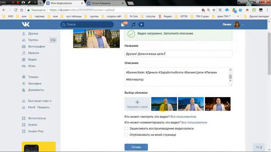The image size is (271, 152).
Task: Open the Chrome three-dot menu
Action: tap(267, 10)
